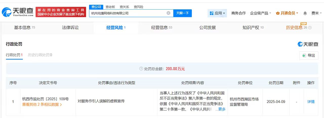Click the info icon beside 处罚总金额
324x118 pixels.
click(x=141, y=69)
